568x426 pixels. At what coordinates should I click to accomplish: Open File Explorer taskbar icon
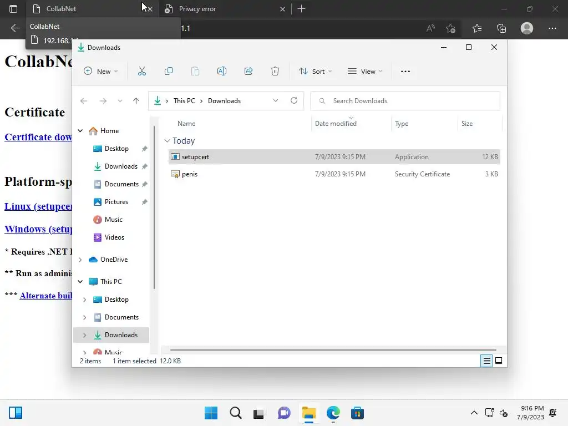pyautogui.click(x=308, y=413)
